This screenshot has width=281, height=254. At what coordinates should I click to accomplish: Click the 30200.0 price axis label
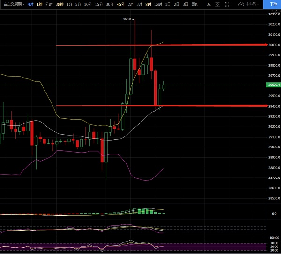[274, 24]
